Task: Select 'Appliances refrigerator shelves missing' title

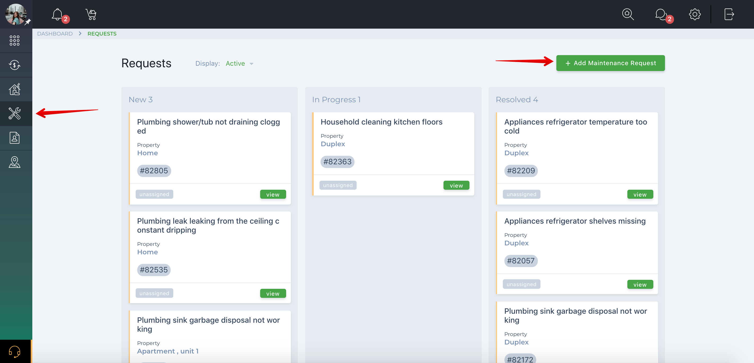Action: point(575,221)
